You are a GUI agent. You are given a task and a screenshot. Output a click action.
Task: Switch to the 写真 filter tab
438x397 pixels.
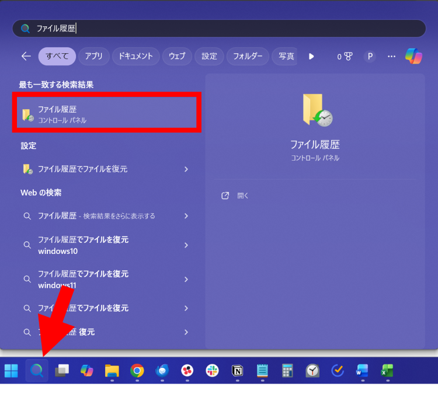click(x=286, y=56)
